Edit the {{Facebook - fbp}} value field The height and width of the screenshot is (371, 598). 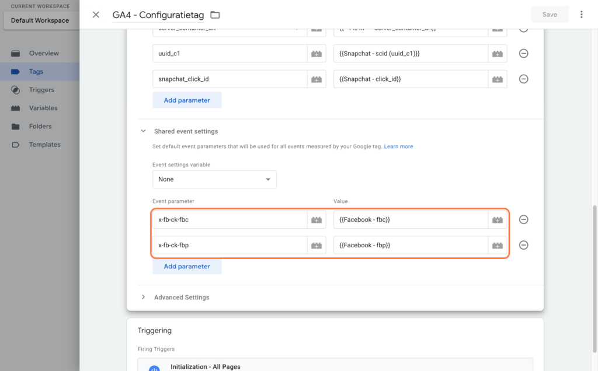(x=411, y=246)
